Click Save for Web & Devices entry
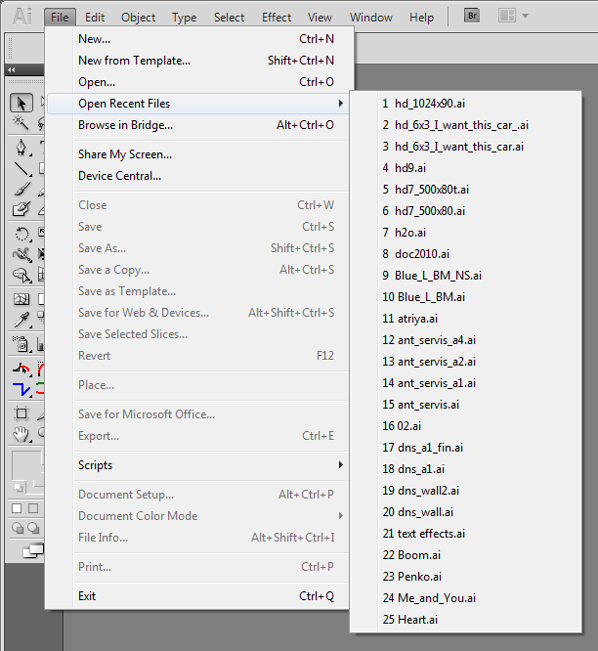The image size is (598, 651). [x=198, y=313]
